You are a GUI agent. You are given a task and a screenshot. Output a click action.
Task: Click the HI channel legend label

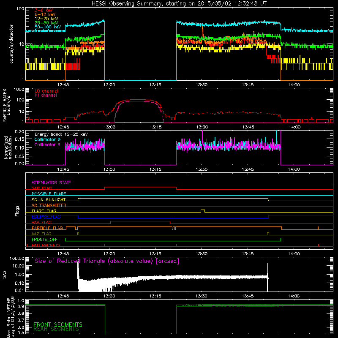46,95
